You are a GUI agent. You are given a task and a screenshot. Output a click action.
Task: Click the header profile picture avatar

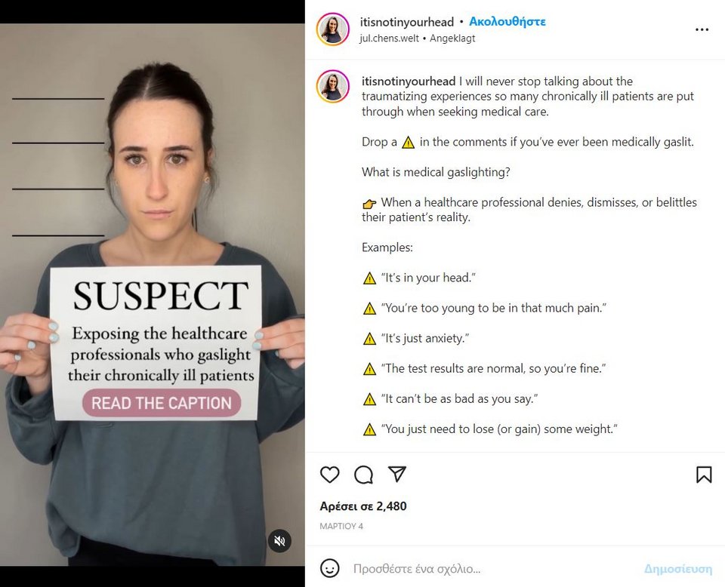click(x=333, y=29)
